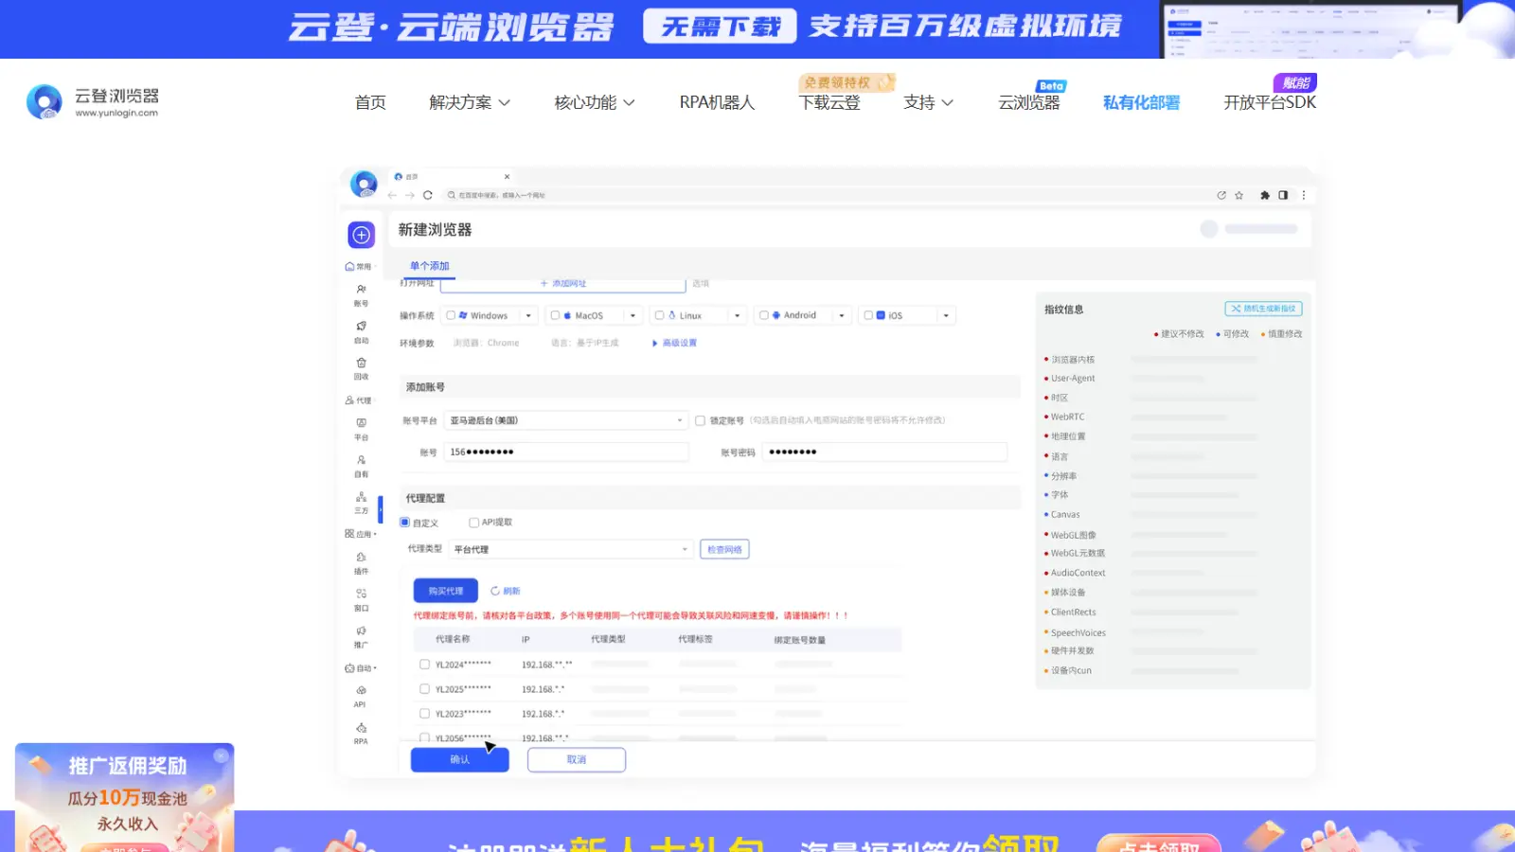
Task: Tick the YL2024 proxy row checkbox
Action: [x=424, y=665]
